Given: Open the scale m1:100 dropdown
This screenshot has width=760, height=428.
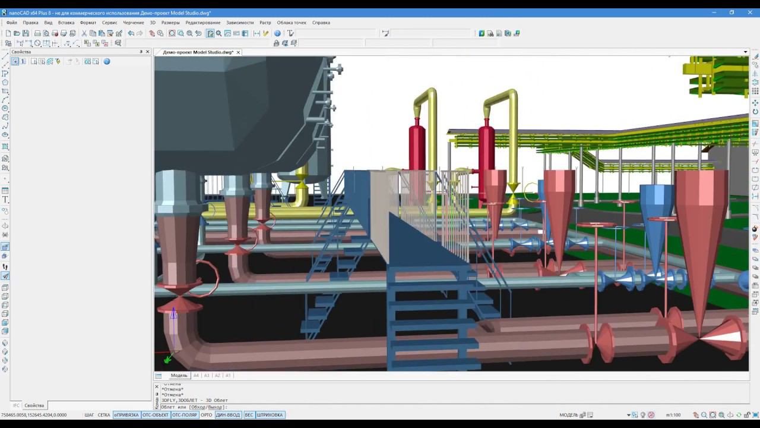Looking at the screenshot, I should [673, 415].
